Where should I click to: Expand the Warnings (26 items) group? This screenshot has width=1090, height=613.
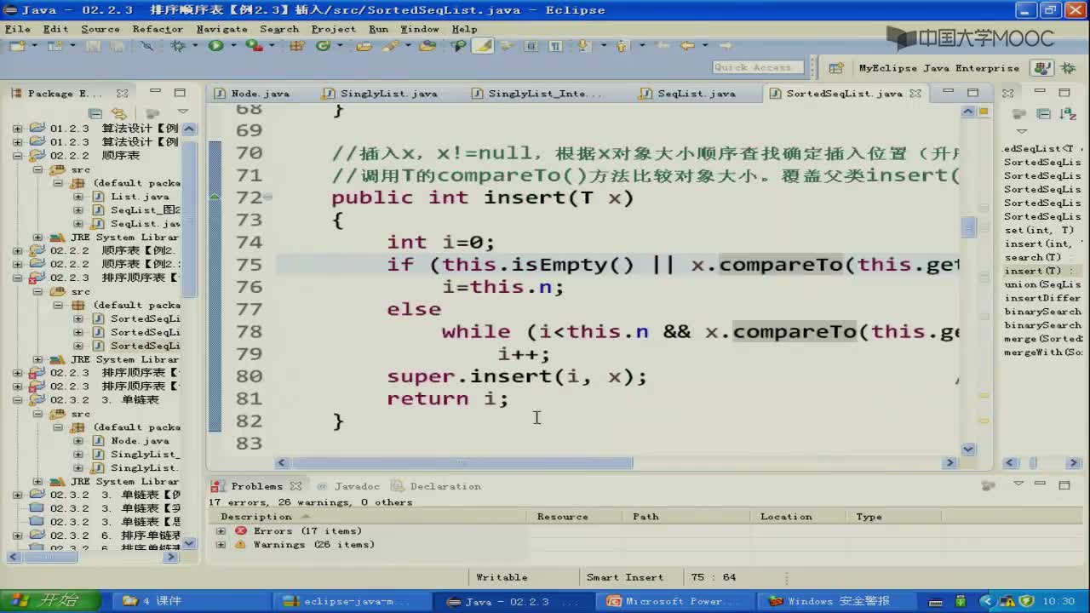221,545
